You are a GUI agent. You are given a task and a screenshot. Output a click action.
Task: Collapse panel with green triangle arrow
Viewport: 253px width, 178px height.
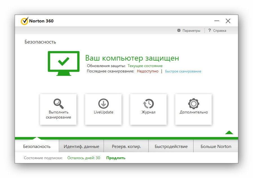229,132
